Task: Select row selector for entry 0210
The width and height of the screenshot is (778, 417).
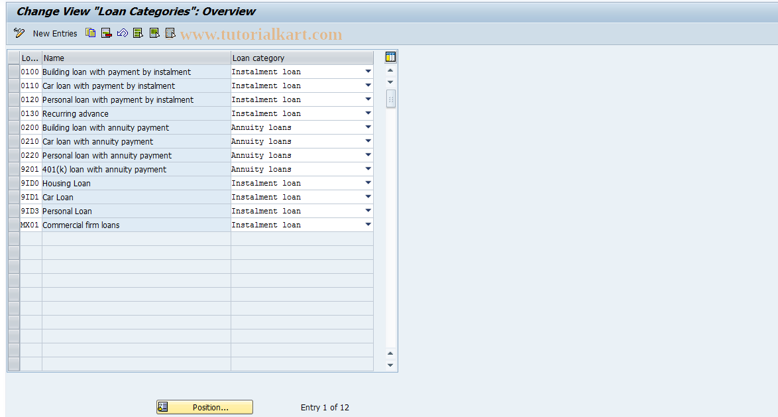Action: coord(14,141)
